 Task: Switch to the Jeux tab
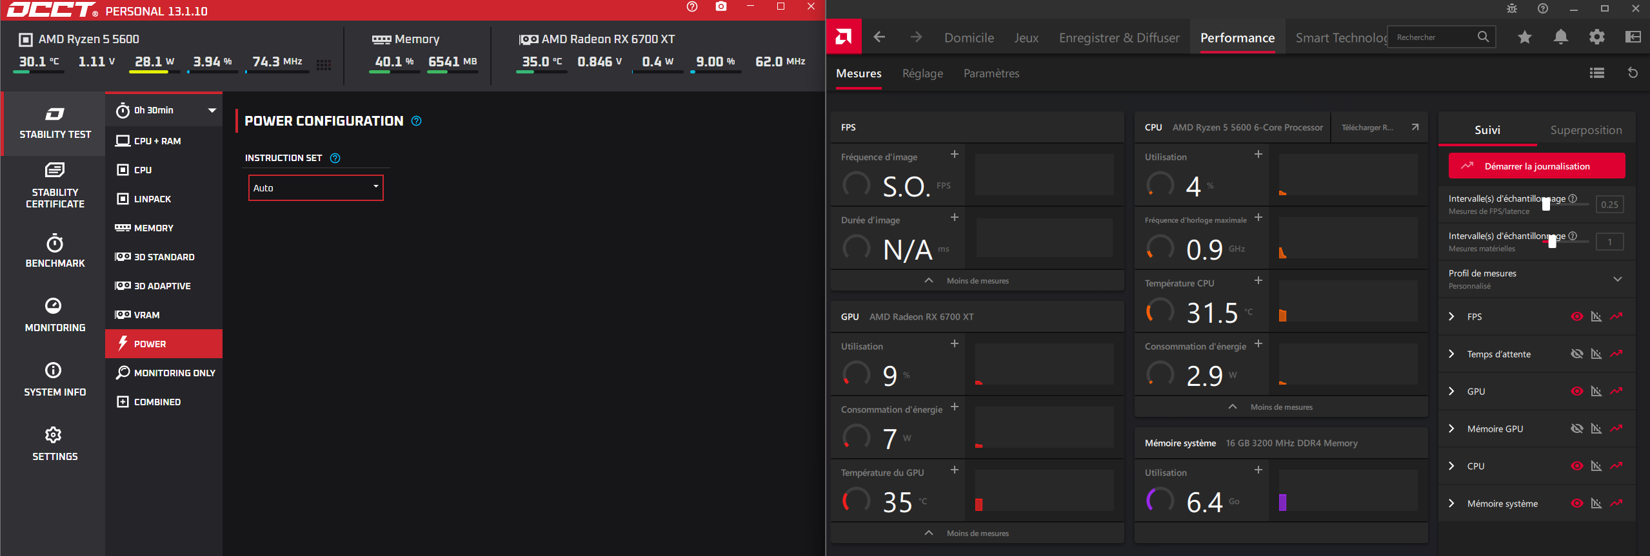click(1026, 38)
